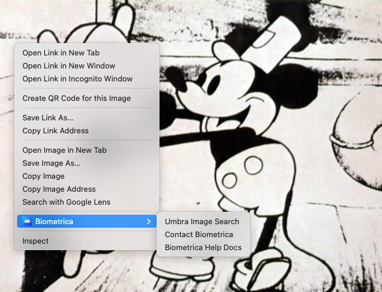Viewport: 382px width, 292px height.
Task: Choose Open Link in New Tab
Action: coord(87,53)
